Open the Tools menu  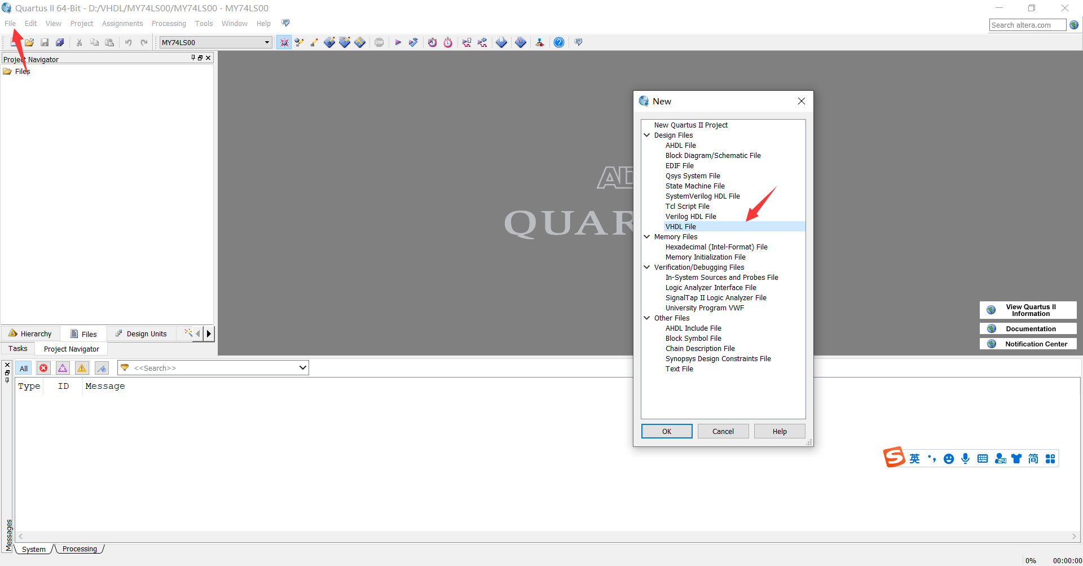point(204,23)
